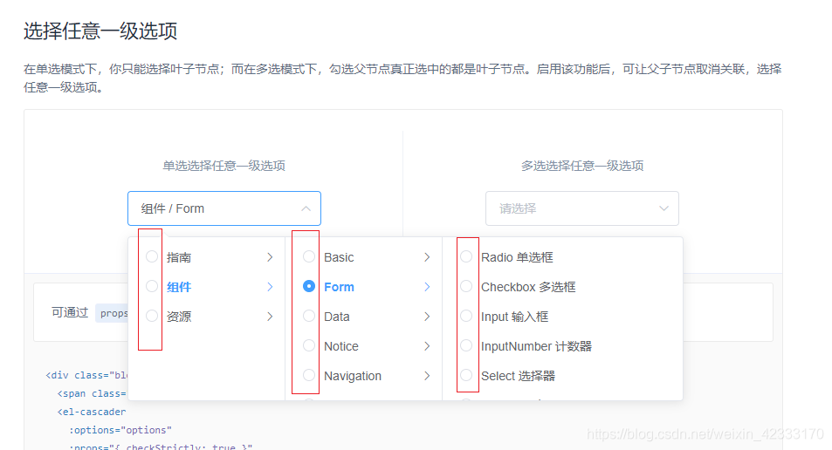This screenshot has width=832, height=450.
Task: Click the el-cascader code line
Action: pyautogui.click(x=92, y=412)
